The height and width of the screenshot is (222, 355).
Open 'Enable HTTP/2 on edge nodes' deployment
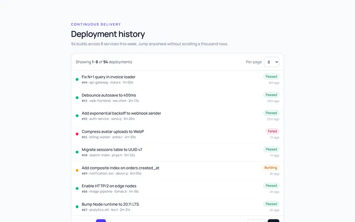click(109, 186)
